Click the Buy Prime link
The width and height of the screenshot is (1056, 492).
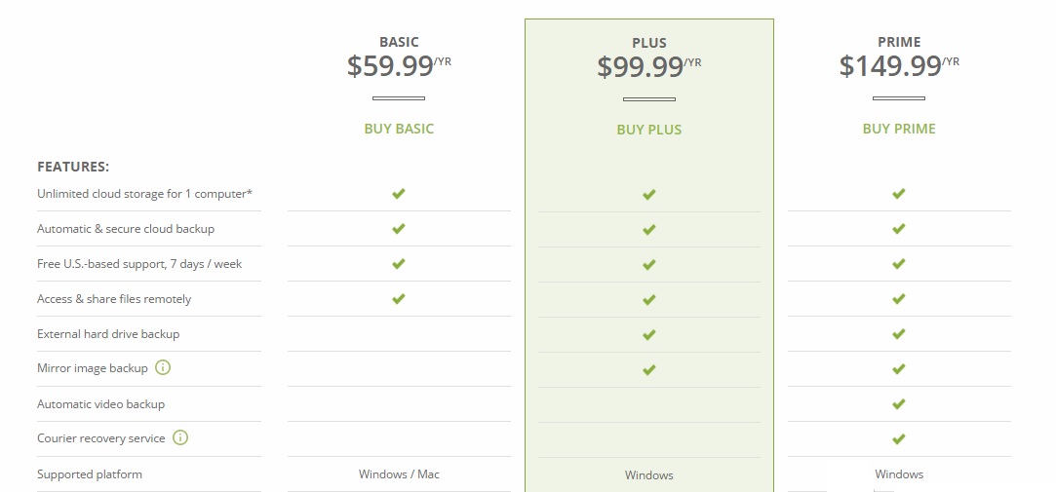pos(899,129)
